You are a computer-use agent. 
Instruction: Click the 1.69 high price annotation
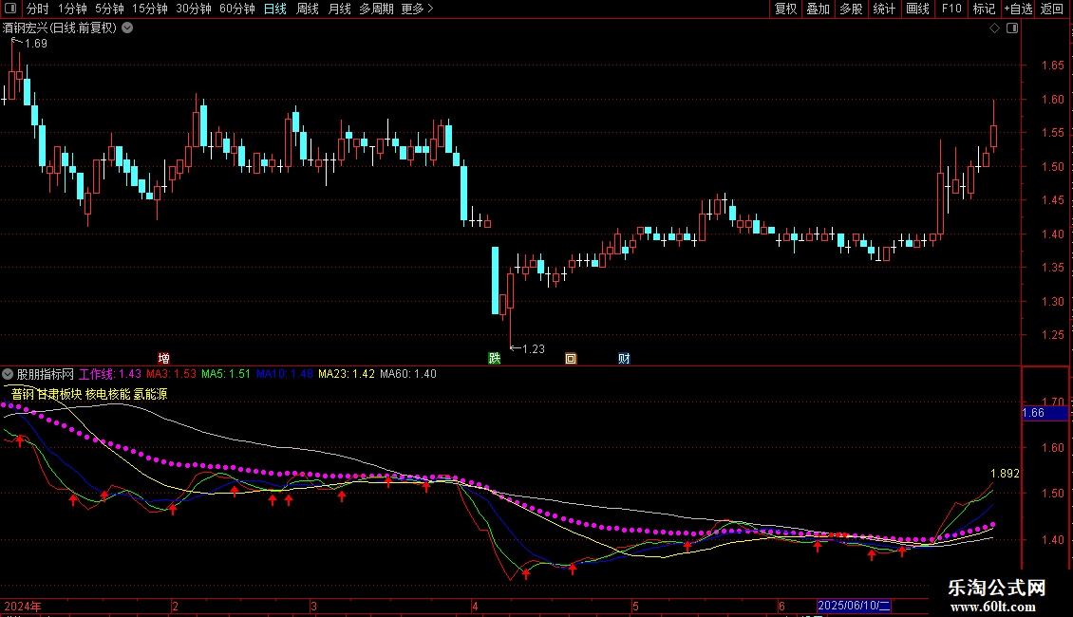pyautogui.click(x=35, y=44)
